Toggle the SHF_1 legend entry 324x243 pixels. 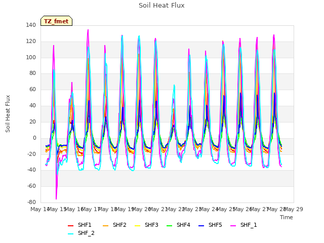click(x=244, y=225)
